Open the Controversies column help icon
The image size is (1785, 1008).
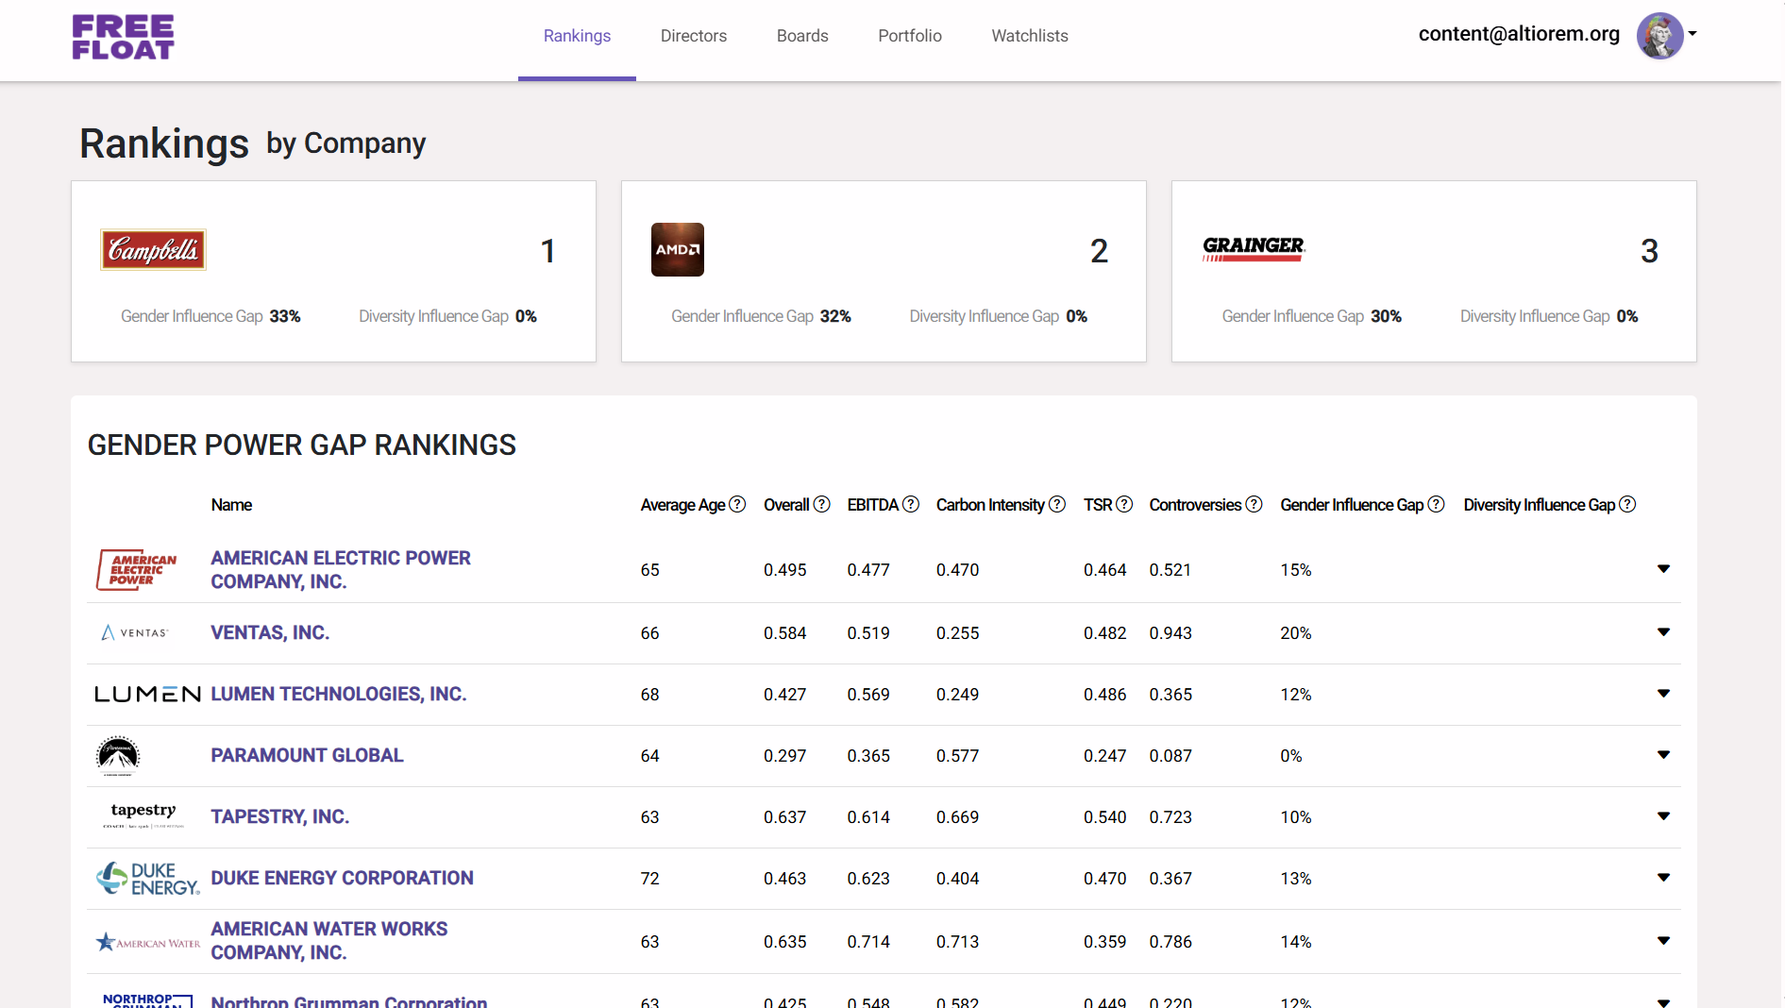tap(1254, 505)
